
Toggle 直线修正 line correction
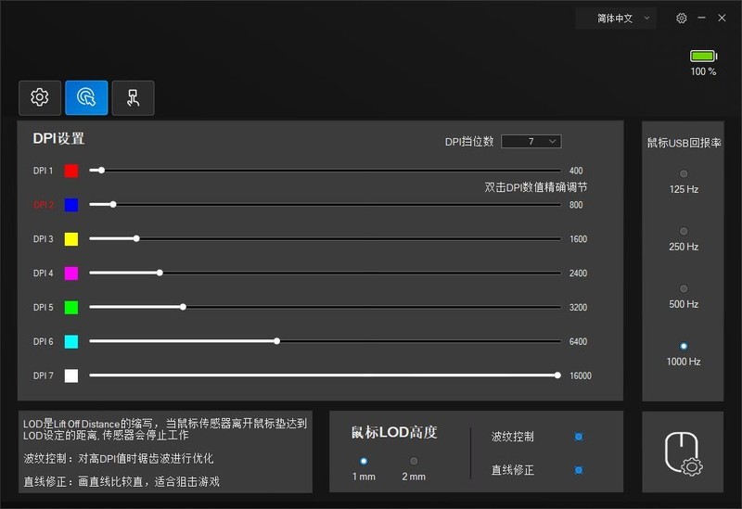coord(578,470)
